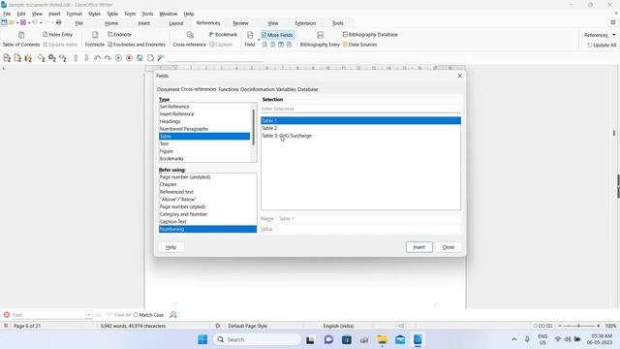This screenshot has height=349, width=620.
Task: Click the Footnote icon in ribbon
Action: (x=95, y=35)
